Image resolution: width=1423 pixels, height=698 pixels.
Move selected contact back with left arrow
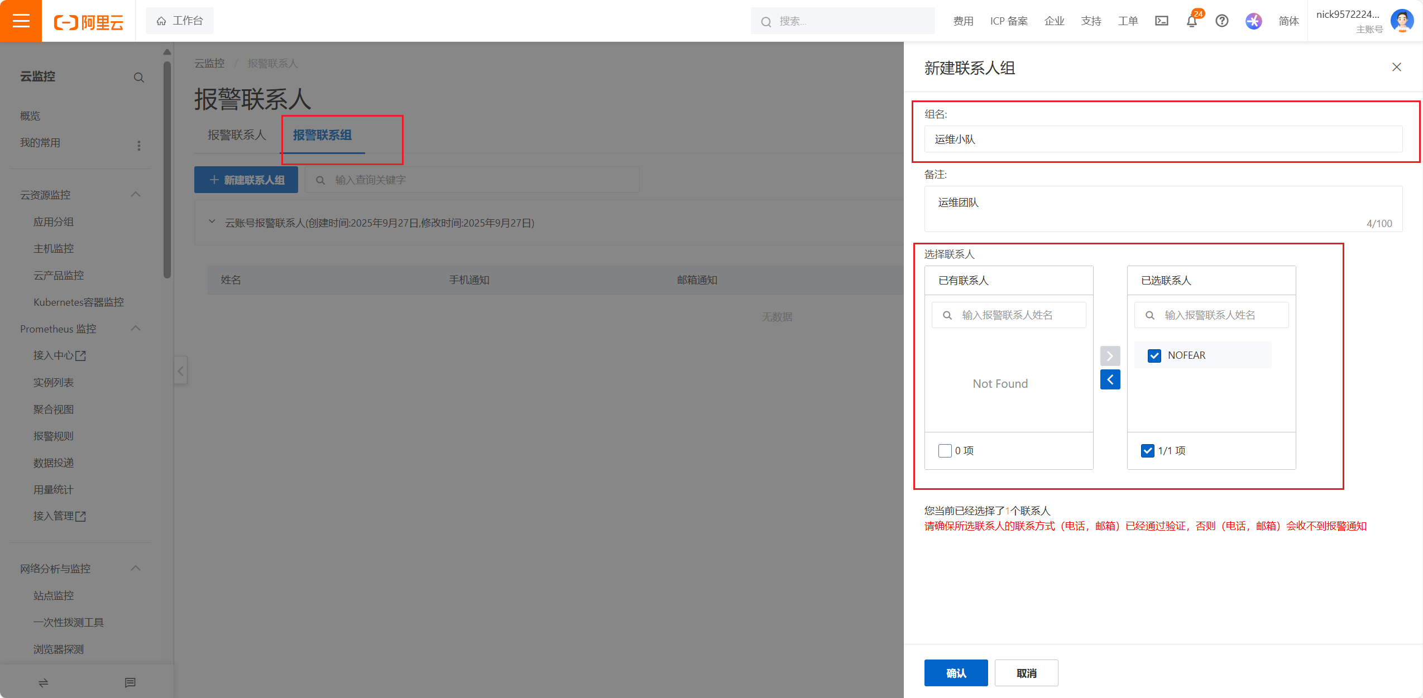tap(1110, 379)
